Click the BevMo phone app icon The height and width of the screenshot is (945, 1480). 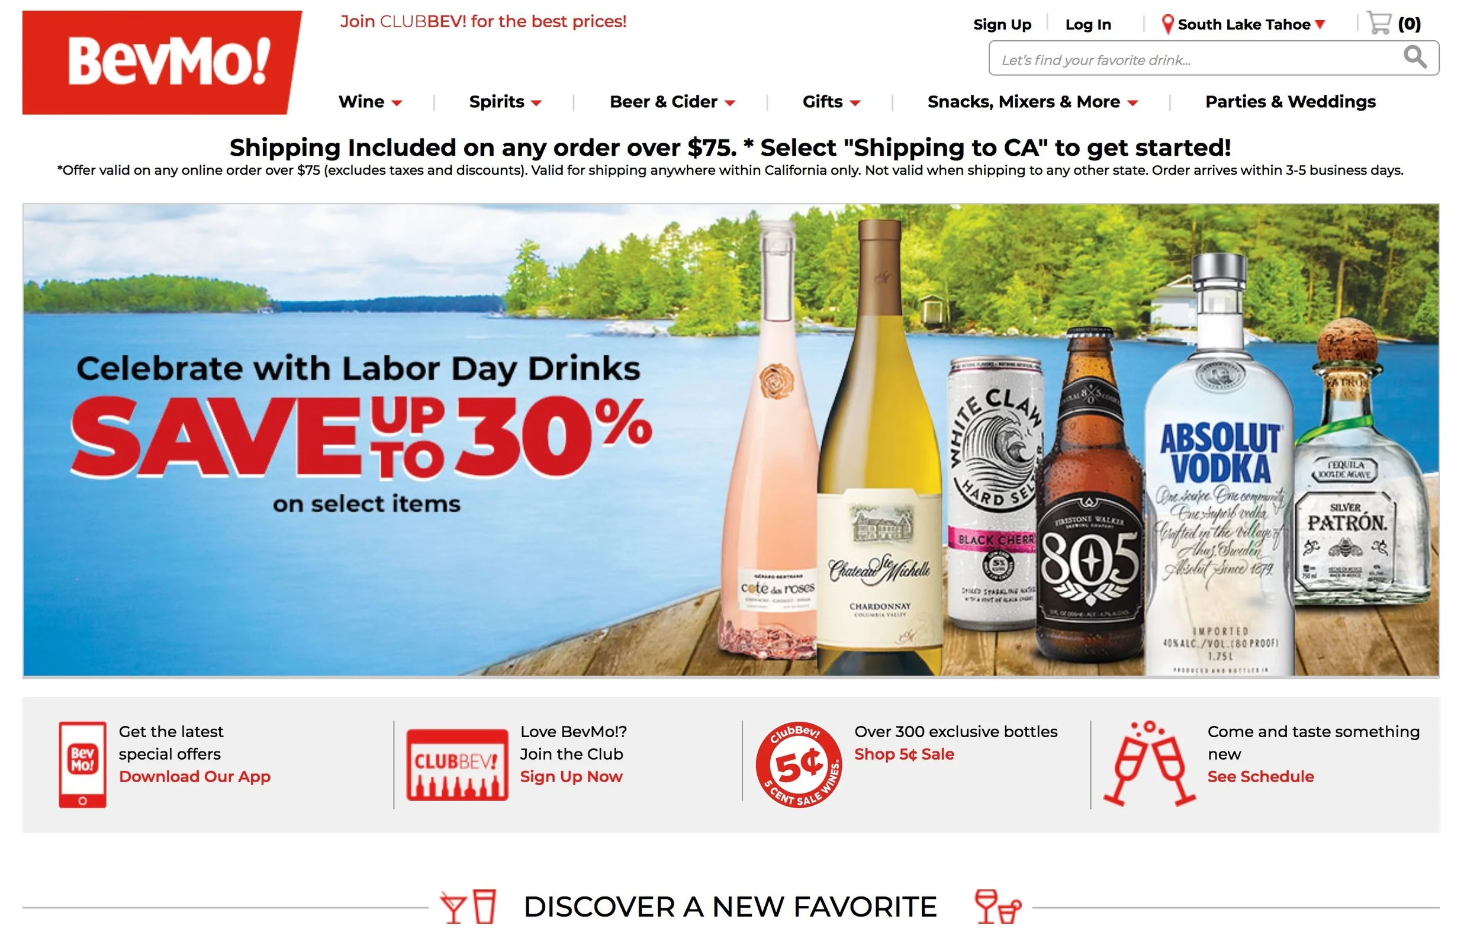(x=82, y=764)
